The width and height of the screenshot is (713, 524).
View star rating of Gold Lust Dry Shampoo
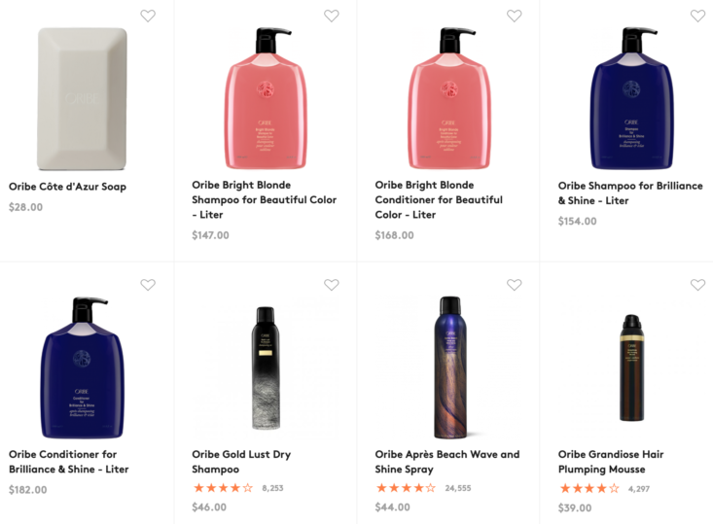(x=224, y=488)
